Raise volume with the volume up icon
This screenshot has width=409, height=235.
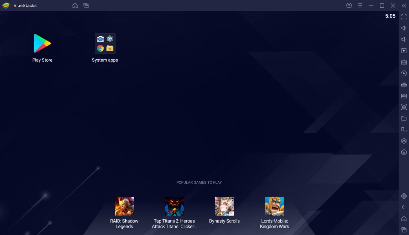(404, 28)
